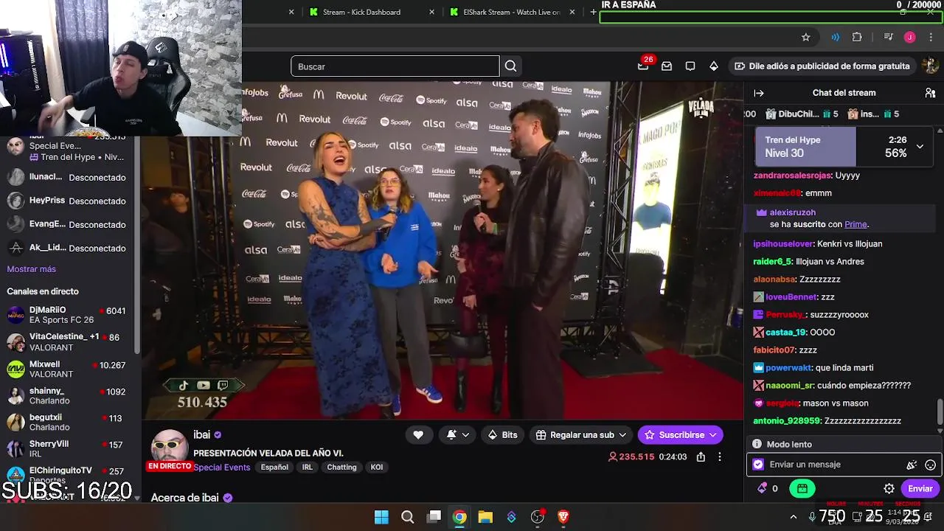Open Chrome three-dot menu
The width and height of the screenshot is (944, 531).
[x=929, y=37]
